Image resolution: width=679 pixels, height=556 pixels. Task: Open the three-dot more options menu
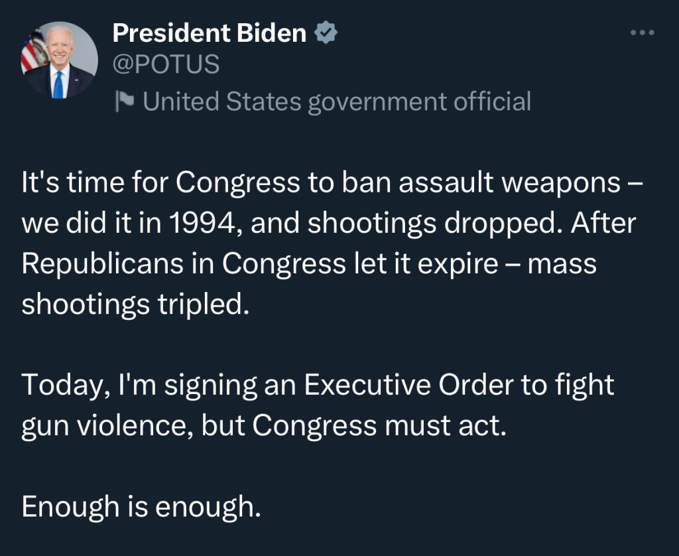point(642,33)
